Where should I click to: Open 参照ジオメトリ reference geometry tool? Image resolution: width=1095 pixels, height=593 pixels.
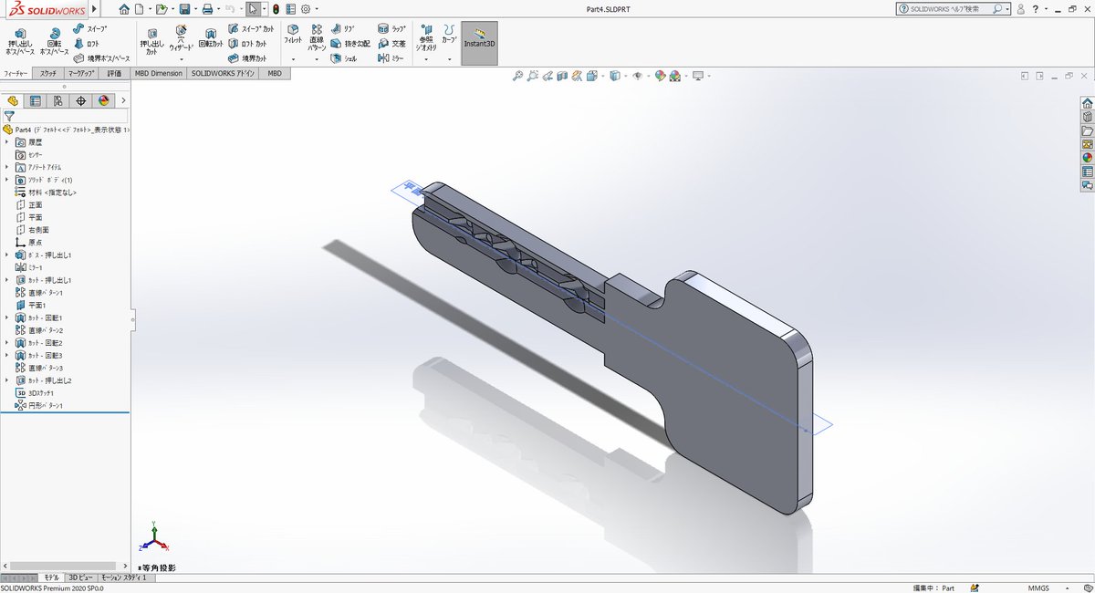click(426, 36)
